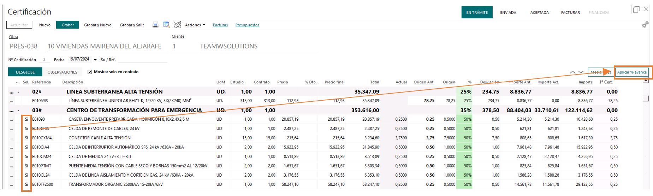This screenshot has height=196, width=653.
Task: Toggle Sel. Si for E01090 row
Action: (x=26, y=119)
